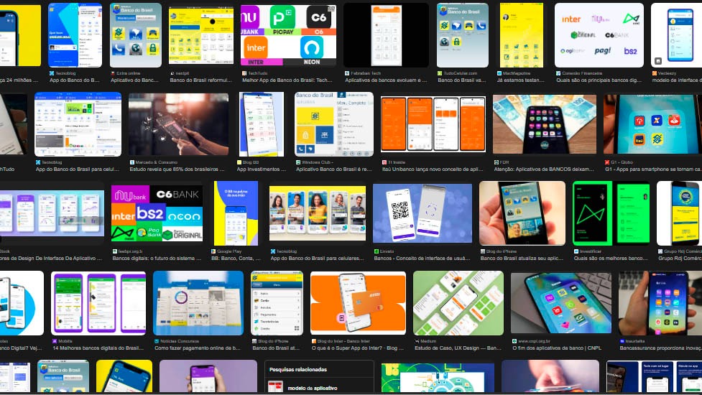Open green background UX case study thumbnail
The image size is (702, 395).
tap(458, 303)
